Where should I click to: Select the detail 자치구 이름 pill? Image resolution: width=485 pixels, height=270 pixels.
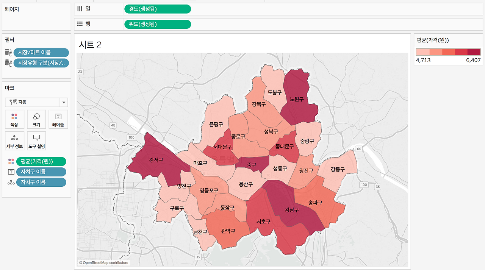41,182
